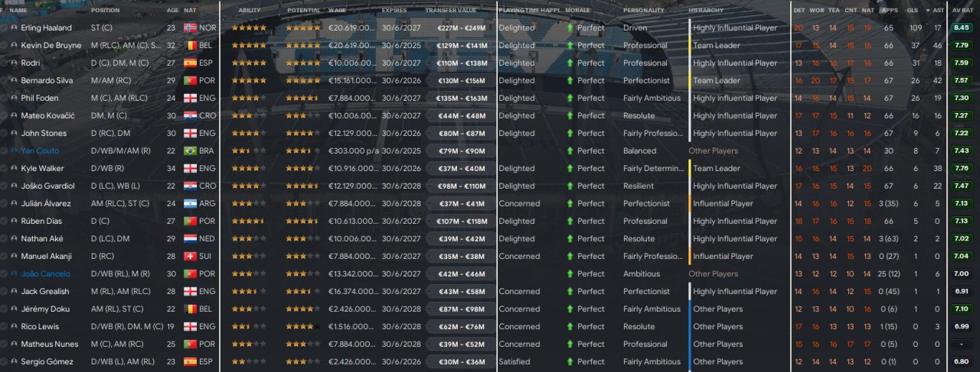Click the Belgium flag in De Bruyne's row
The image size is (980, 372).
(x=190, y=45)
